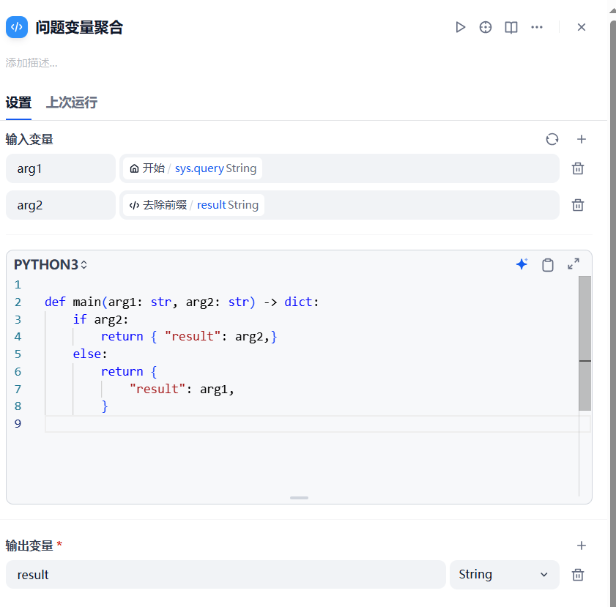
Task: Click the locate node crosshair icon
Action: point(486,27)
